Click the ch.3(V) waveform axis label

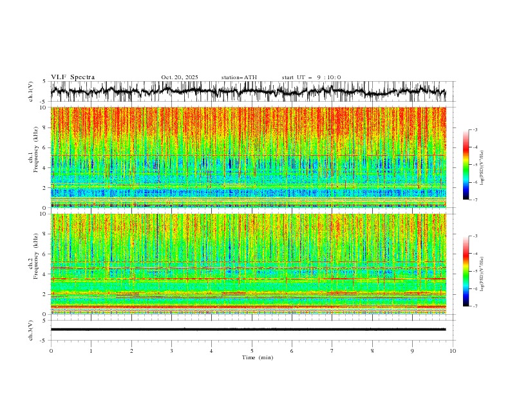pos(31,330)
